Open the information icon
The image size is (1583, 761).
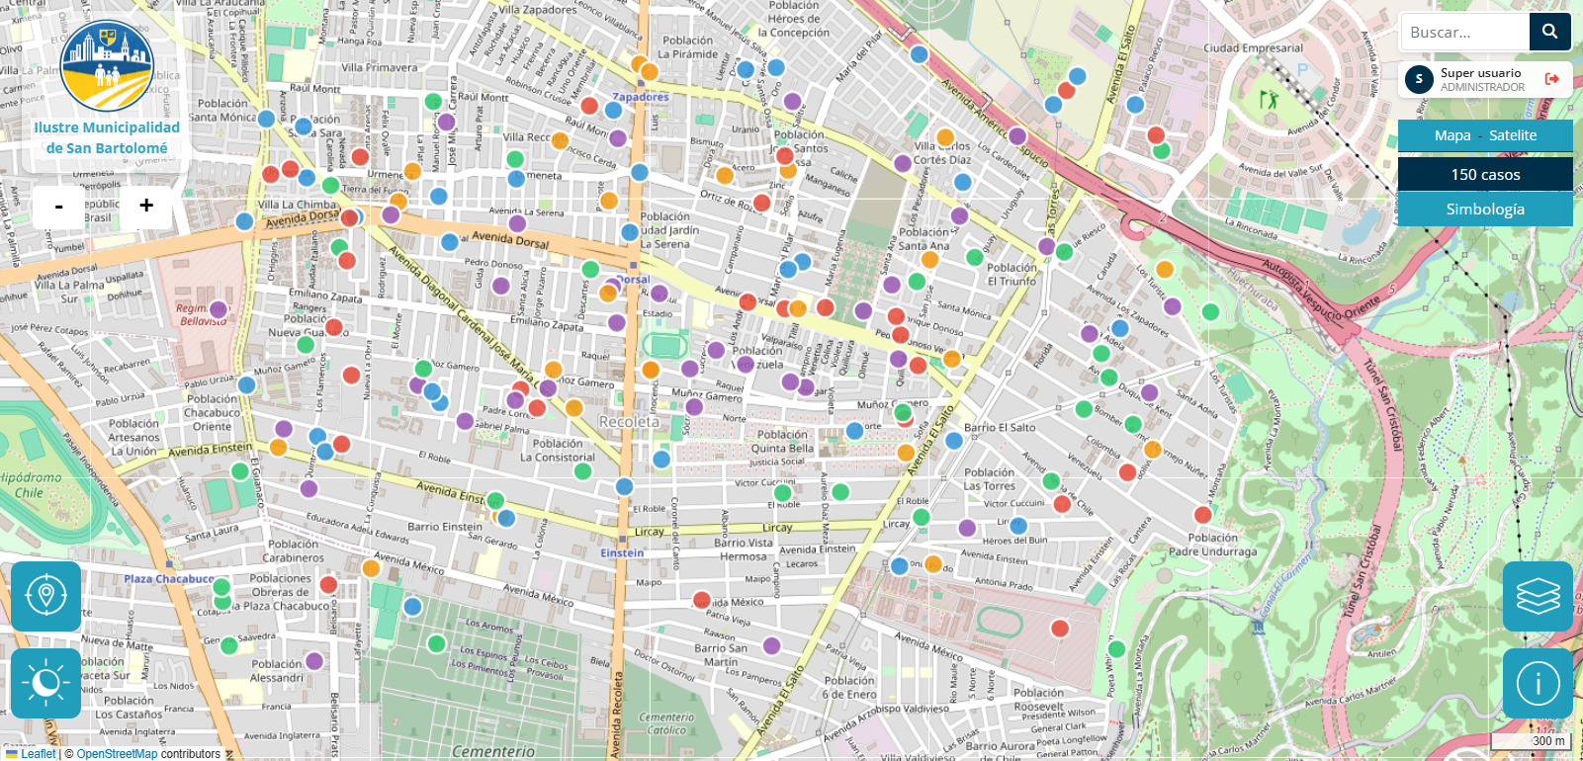pos(1538,683)
